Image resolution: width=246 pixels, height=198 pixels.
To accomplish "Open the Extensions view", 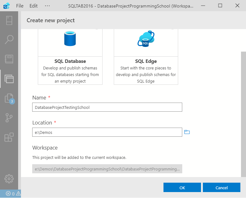I will click(x=9, y=137).
